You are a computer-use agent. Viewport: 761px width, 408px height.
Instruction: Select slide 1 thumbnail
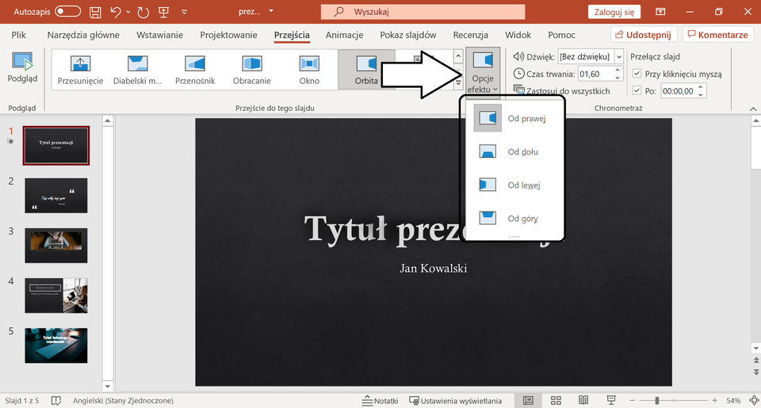coord(56,146)
